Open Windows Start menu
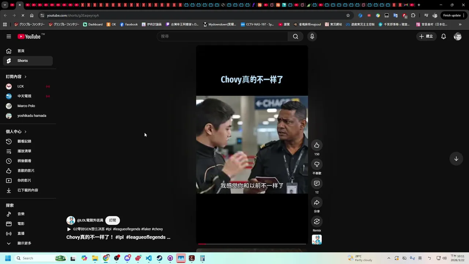Image resolution: width=469 pixels, height=264 pixels. [x=8, y=258]
